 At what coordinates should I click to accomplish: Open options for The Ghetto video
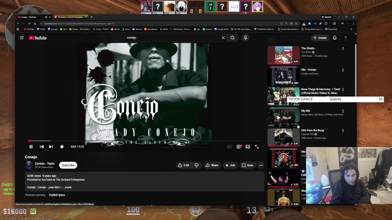(343, 49)
